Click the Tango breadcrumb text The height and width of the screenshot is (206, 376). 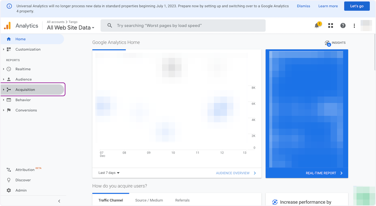pos(73,22)
